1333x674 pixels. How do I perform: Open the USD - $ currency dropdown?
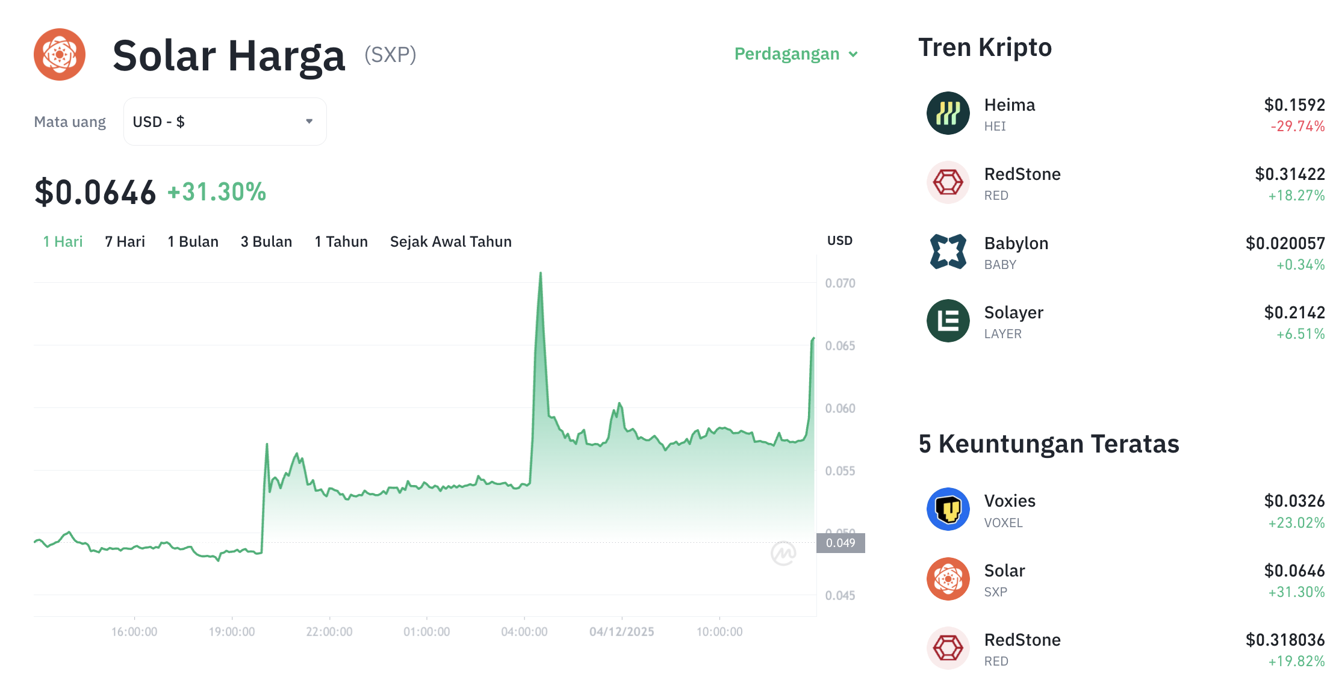224,121
